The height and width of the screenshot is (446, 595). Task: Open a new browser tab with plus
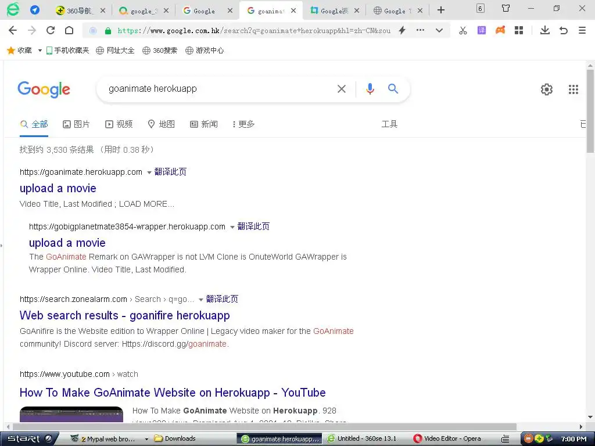coord(440,10)
